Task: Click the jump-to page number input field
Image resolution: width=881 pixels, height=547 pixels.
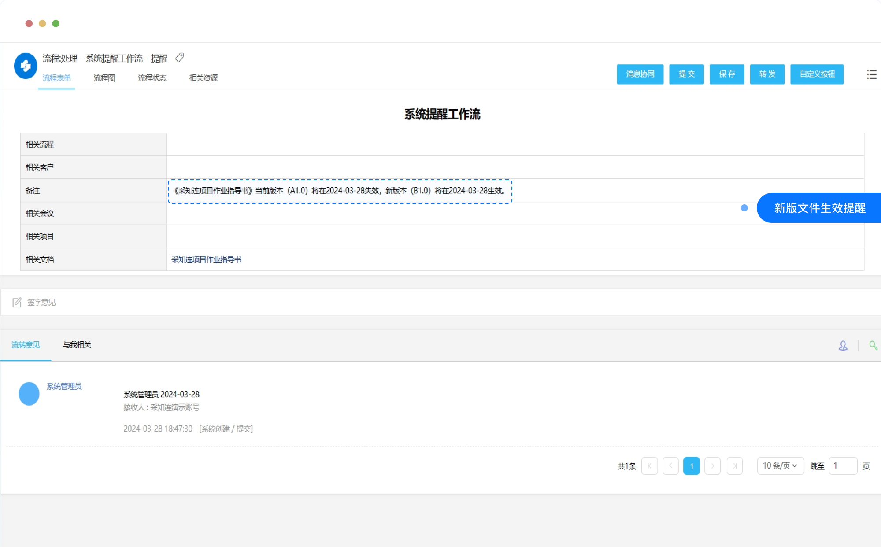Action: click(843, 466)
